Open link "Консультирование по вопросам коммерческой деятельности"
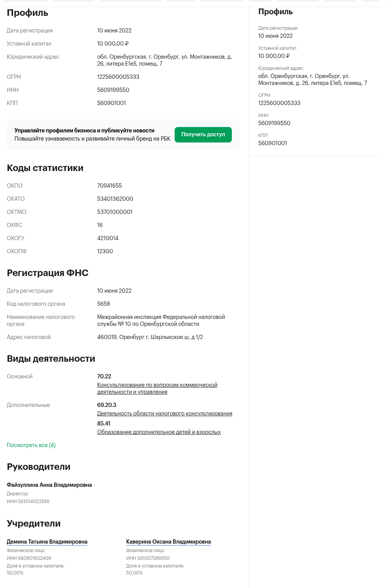The width and height of the screenshot is (386, 588). (157, 388)
